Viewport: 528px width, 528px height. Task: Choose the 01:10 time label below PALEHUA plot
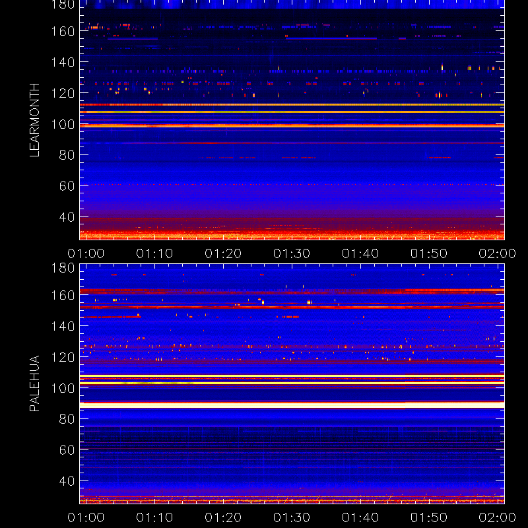tap(154, 517)
